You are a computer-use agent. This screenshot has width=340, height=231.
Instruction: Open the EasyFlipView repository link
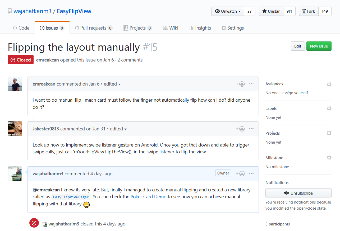coord(74,11)
